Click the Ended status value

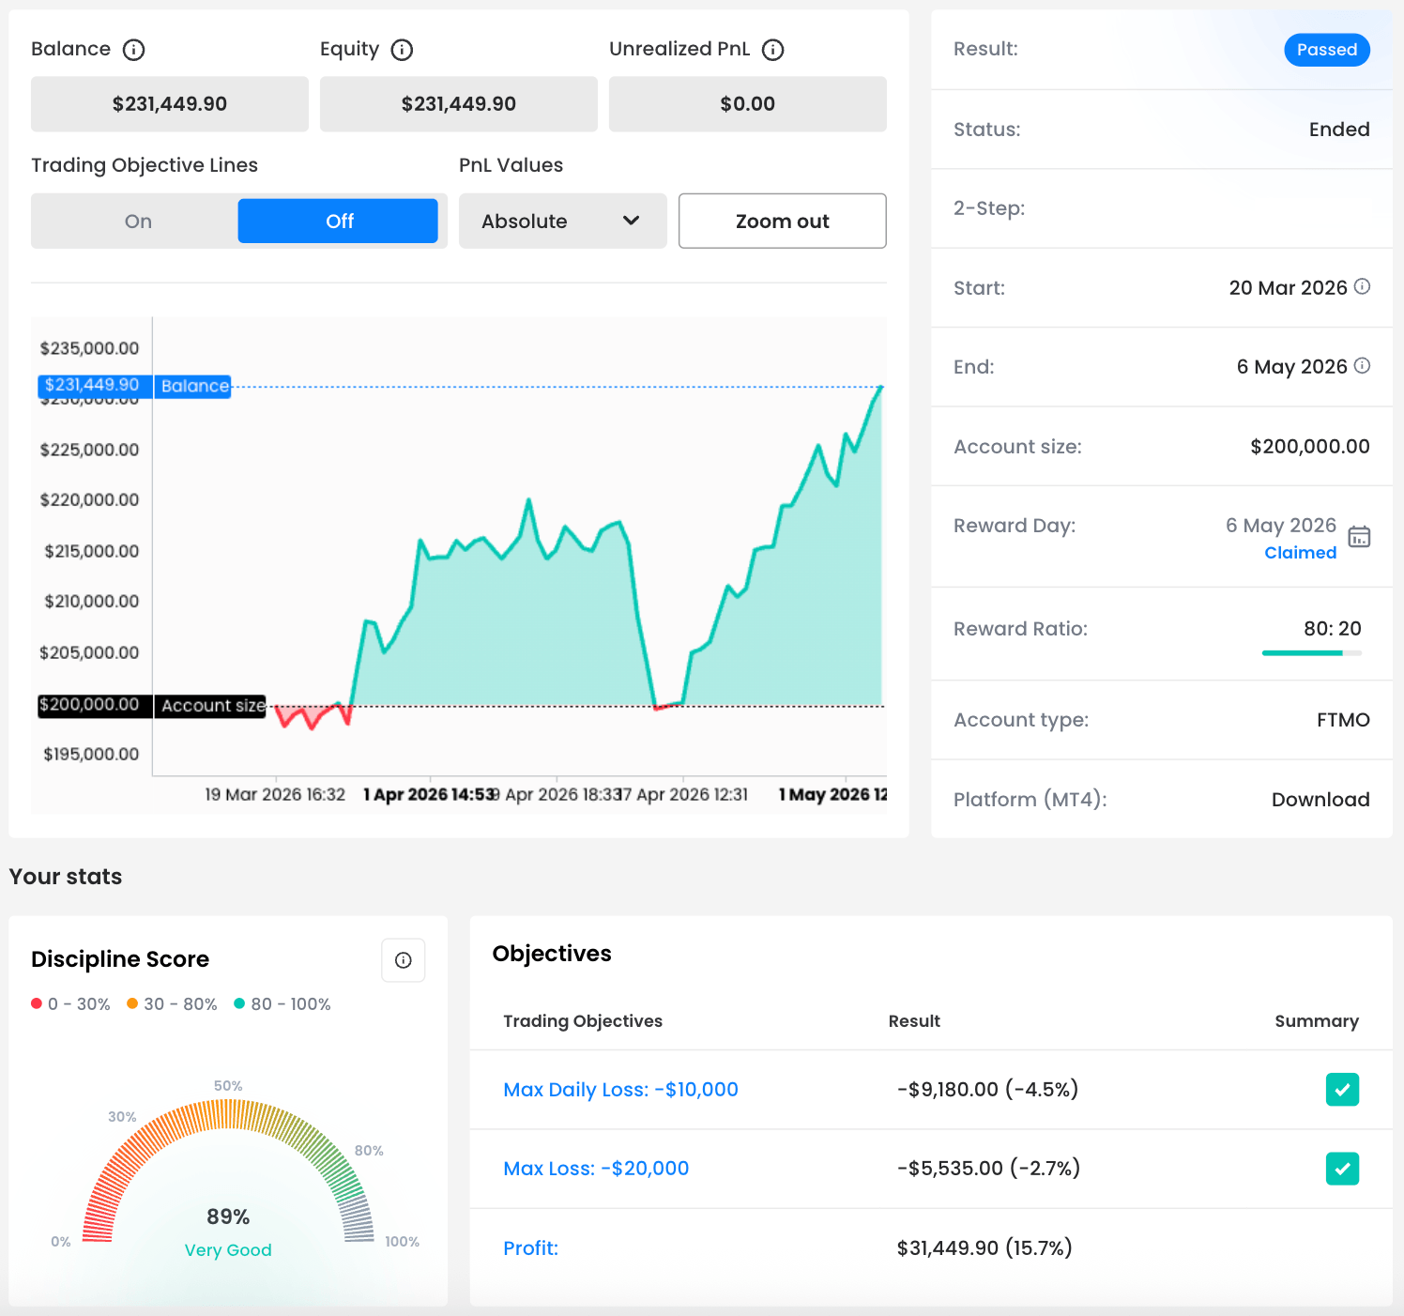1339,130
